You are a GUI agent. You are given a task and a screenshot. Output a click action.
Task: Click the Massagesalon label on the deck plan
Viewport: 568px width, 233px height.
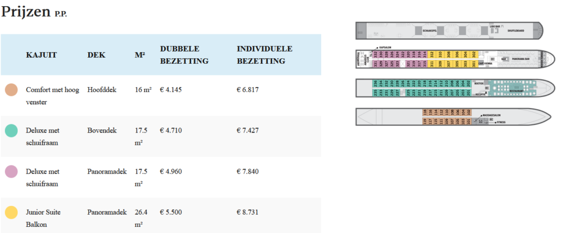[x=491, y=115]
